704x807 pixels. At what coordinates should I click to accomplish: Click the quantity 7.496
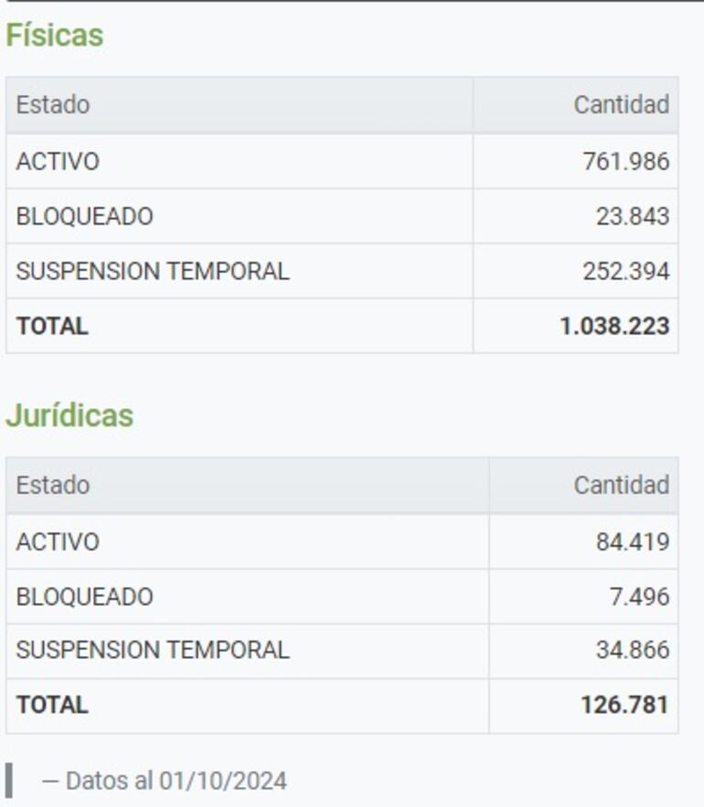pos(639,597)
